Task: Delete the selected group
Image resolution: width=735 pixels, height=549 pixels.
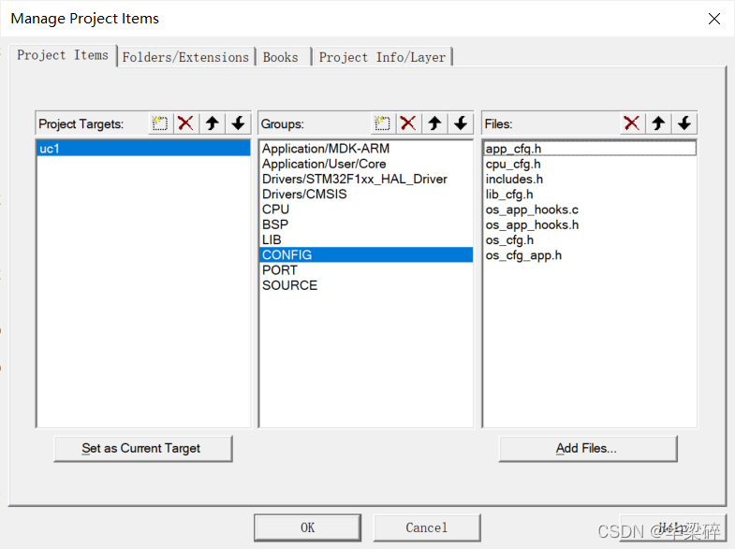Action: coord(408,123)
